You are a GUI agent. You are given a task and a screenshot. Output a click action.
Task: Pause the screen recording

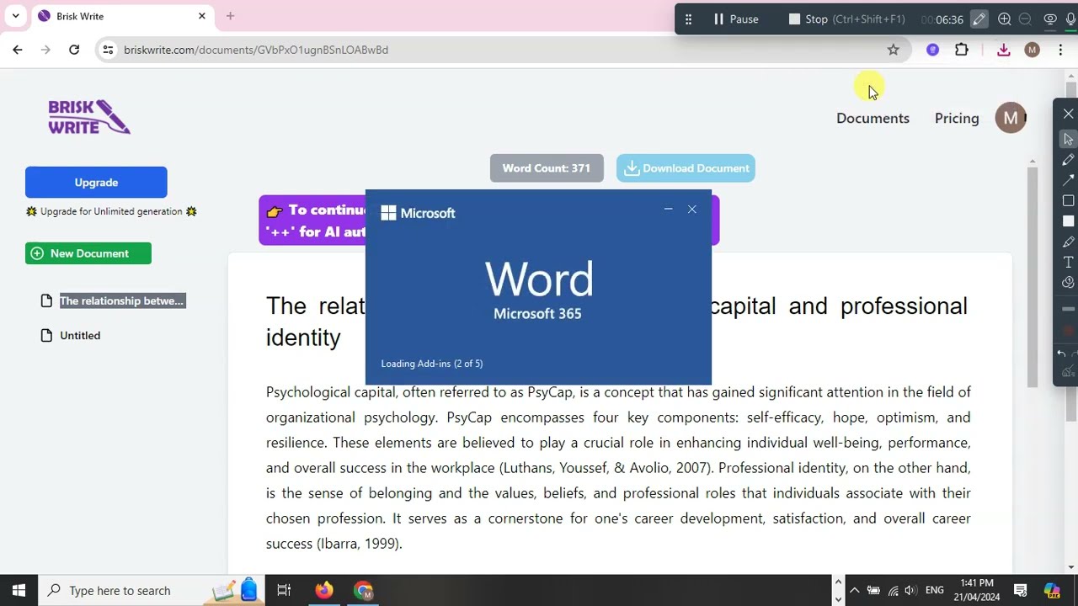(x=735, y=19)
